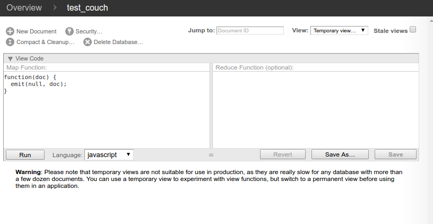433x224 pixels.
Task: Click inside the Reduce Function editor
Action: coord(316,110)
